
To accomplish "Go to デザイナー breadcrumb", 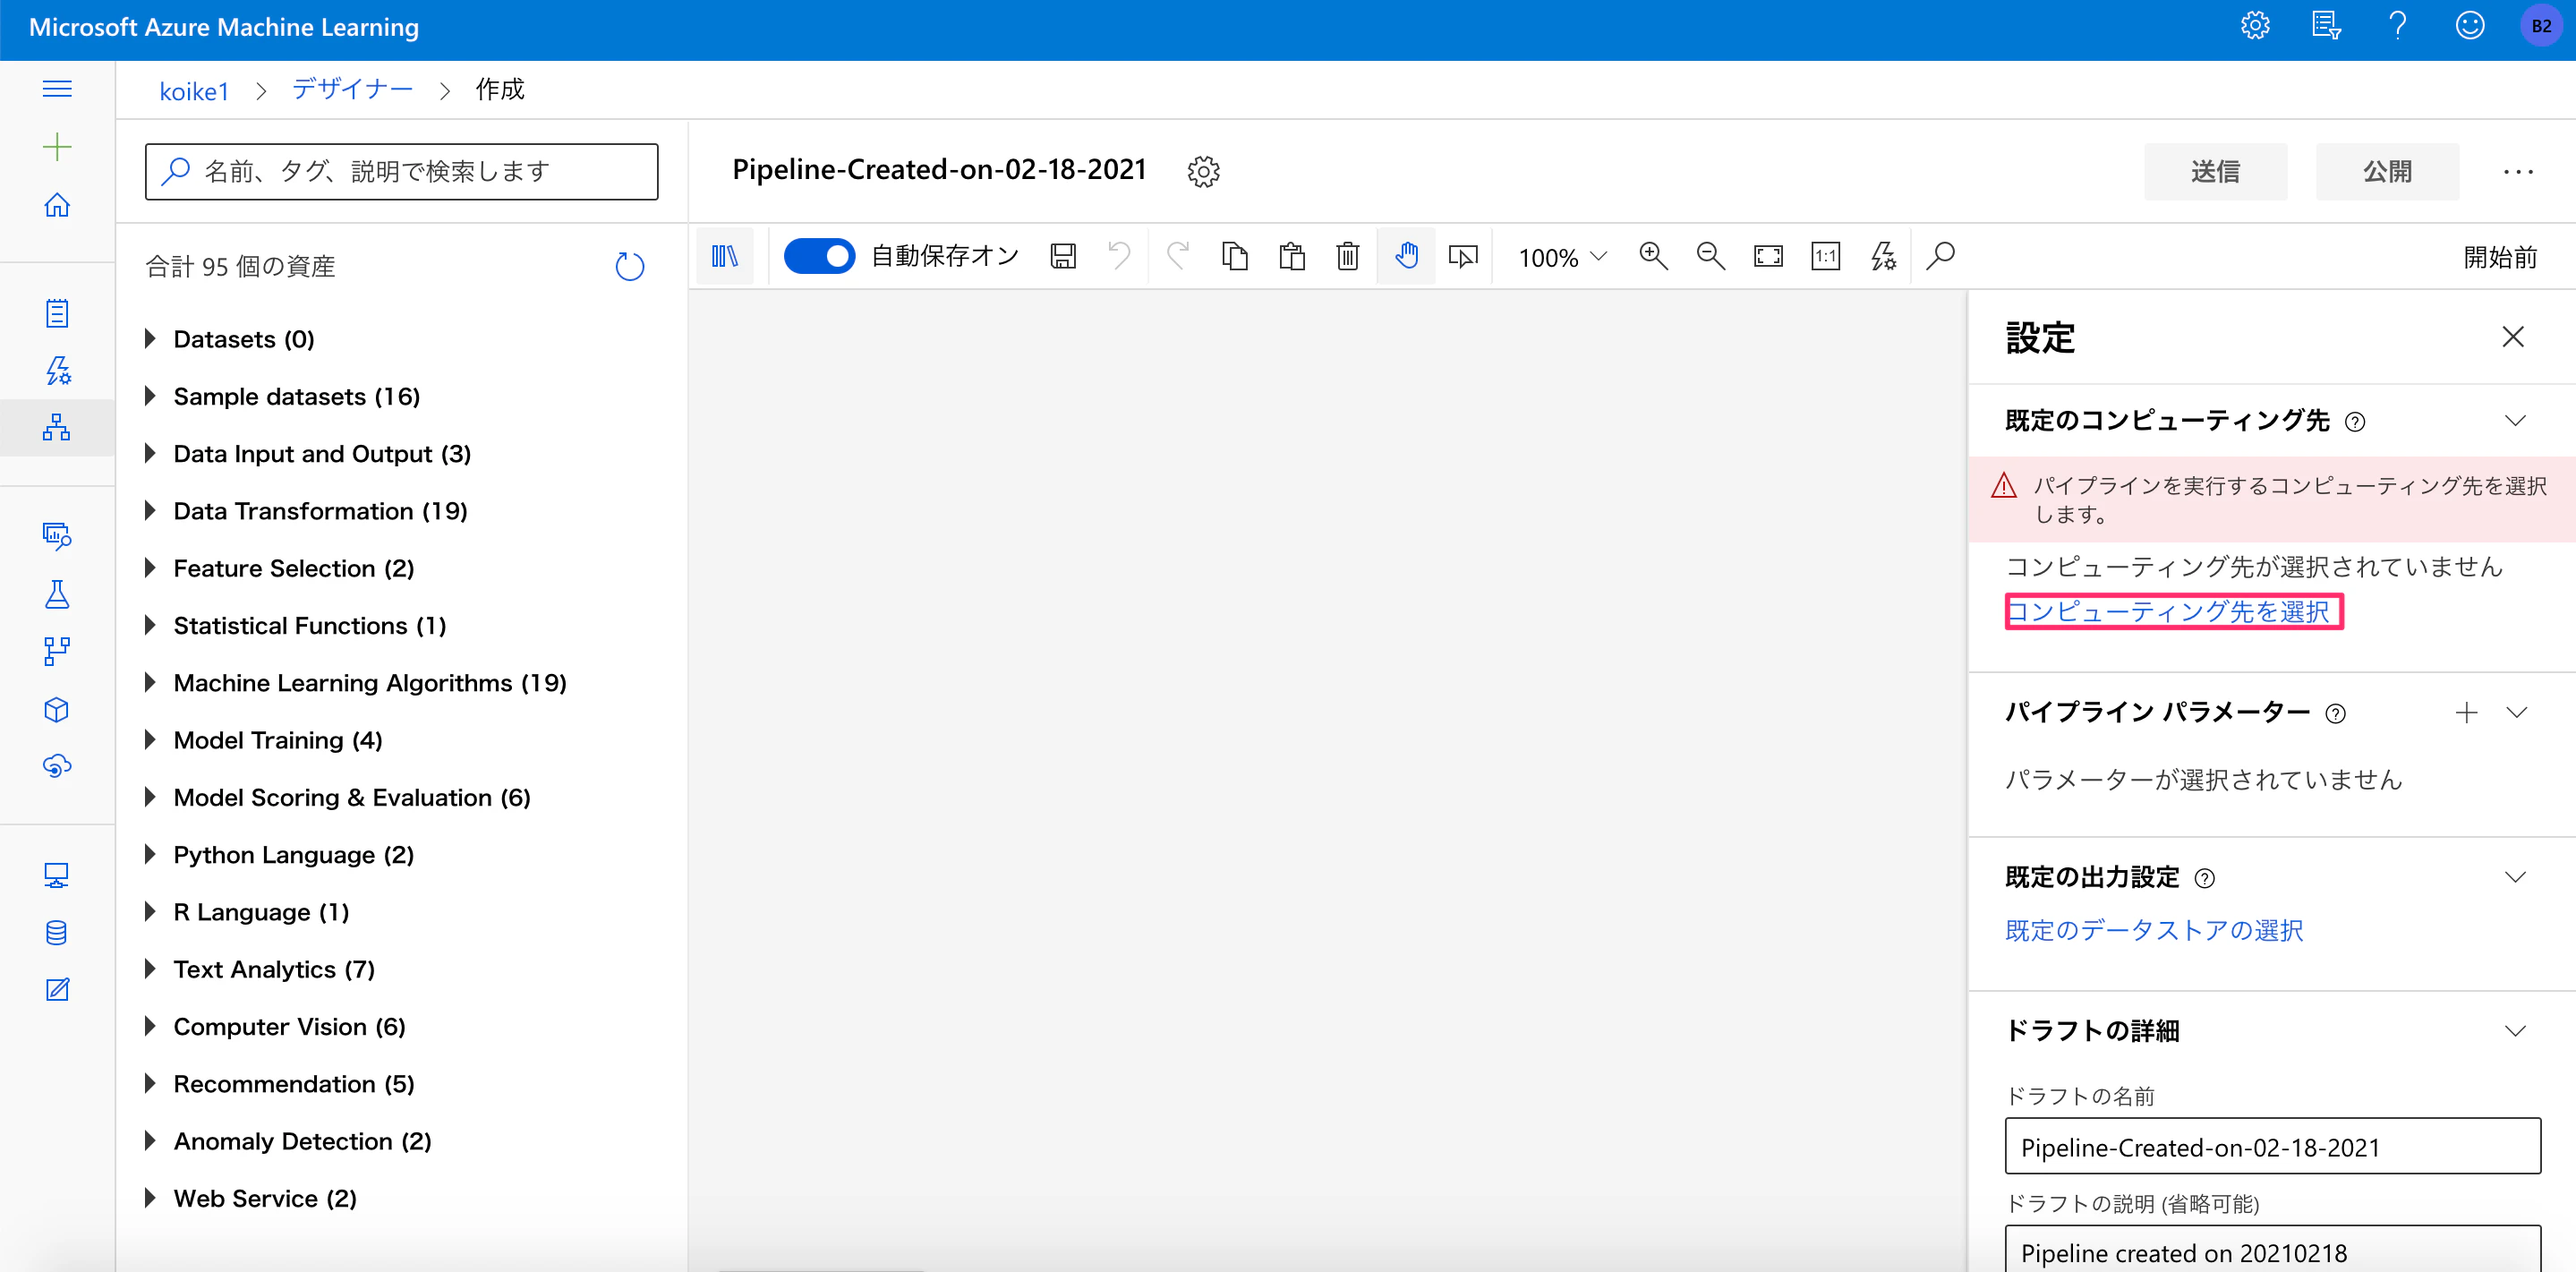I will tap(352, 90).
